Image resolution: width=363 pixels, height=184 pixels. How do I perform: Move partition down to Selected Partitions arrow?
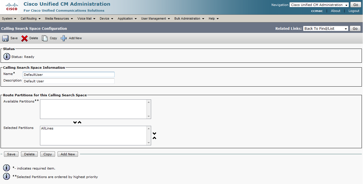(x=75, y=122)
